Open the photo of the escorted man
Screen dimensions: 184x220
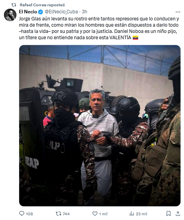click(100, 125)
